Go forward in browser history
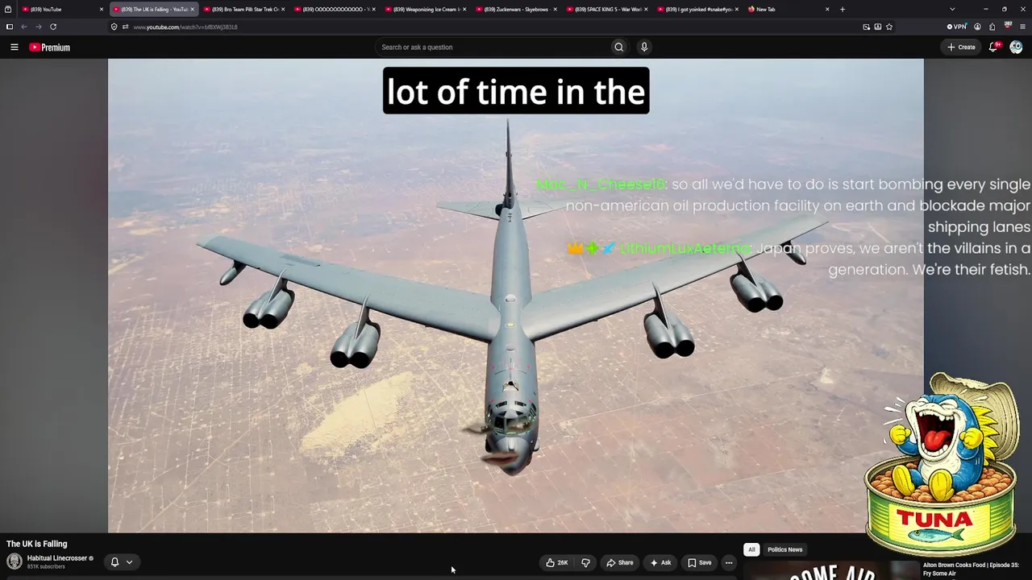The height and width of the screenshot is (580, 1032). [38, 27]
